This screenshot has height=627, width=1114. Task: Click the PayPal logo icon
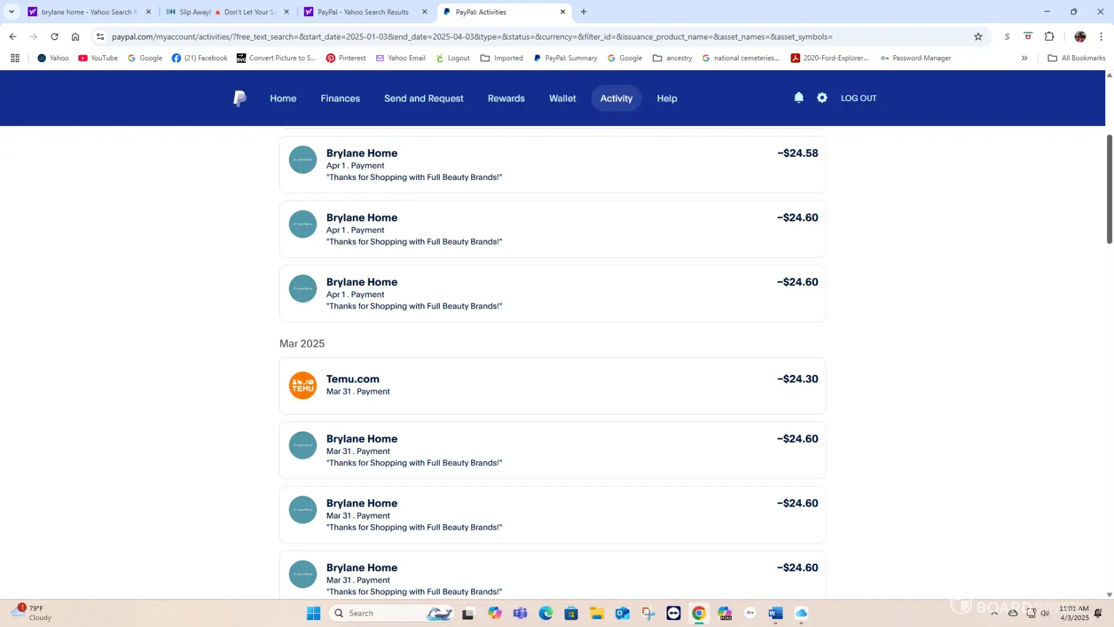pyautogui.click(x=239, y=98)
